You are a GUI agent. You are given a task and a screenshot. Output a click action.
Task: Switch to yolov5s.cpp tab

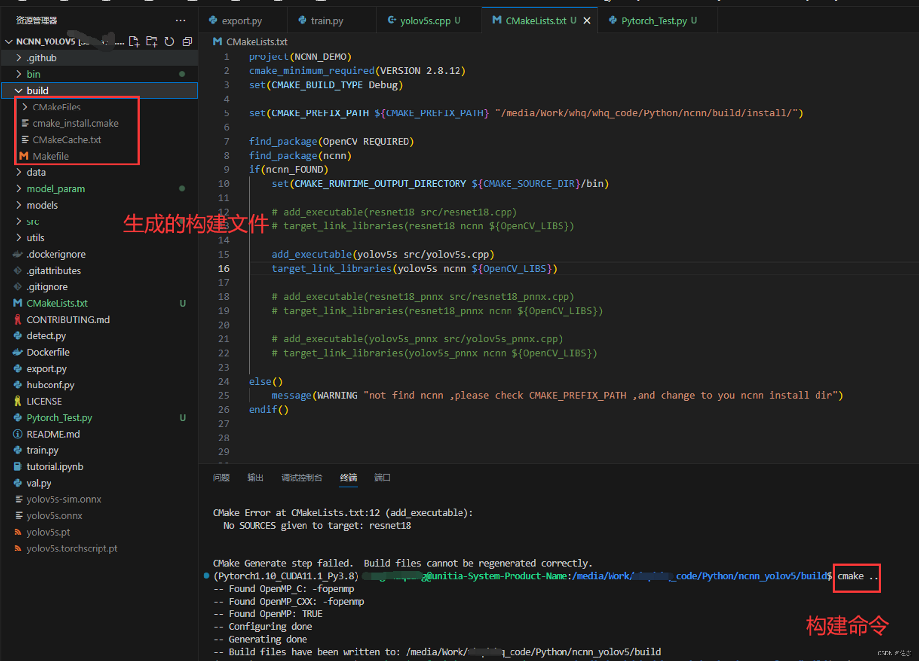[x=429, y=20]
